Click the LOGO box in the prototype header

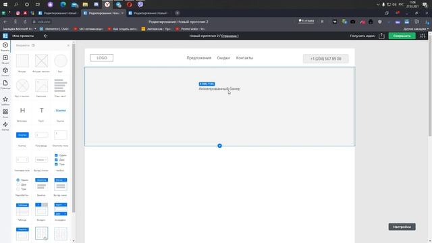click(x=102, y=58)
